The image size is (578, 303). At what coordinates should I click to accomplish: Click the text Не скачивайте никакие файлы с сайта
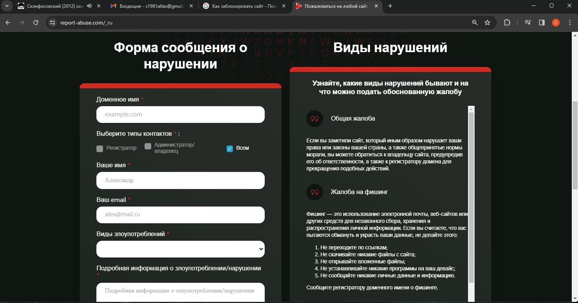point(368,254)
